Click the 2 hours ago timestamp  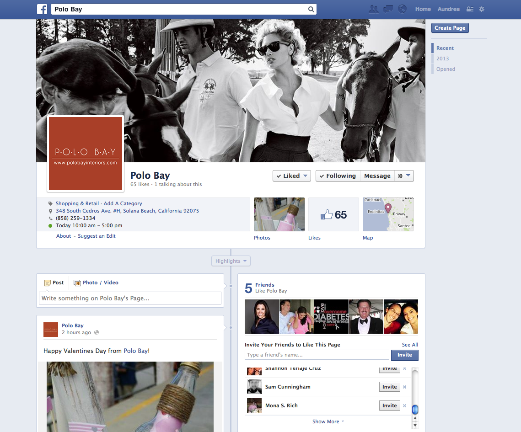tap(76, 332)
